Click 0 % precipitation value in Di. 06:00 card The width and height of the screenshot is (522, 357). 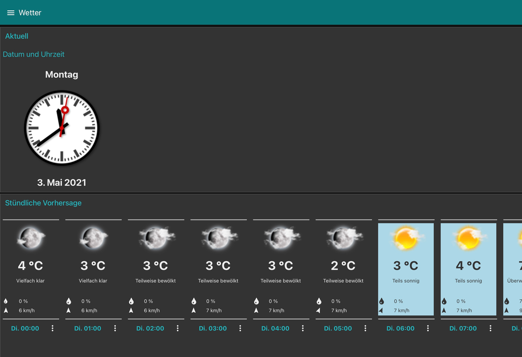coord(398,301)
